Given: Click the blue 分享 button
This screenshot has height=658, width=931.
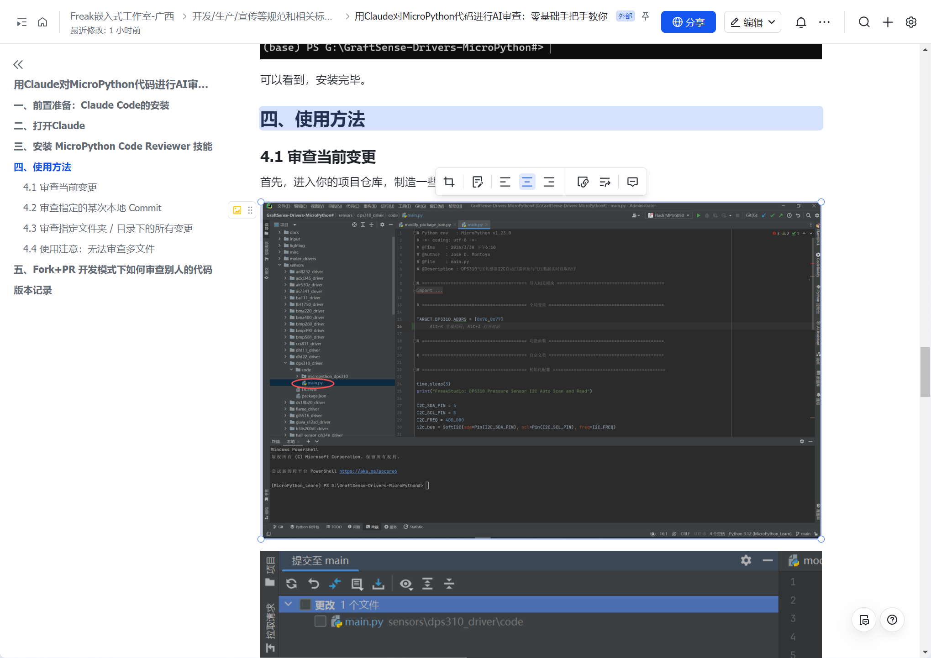Looking at the screenshot, I should point(688,22).
